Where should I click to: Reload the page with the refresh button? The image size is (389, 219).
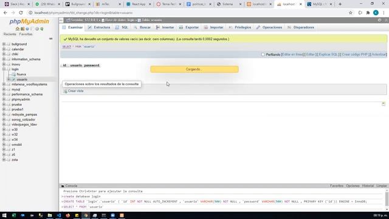point(21,13)
